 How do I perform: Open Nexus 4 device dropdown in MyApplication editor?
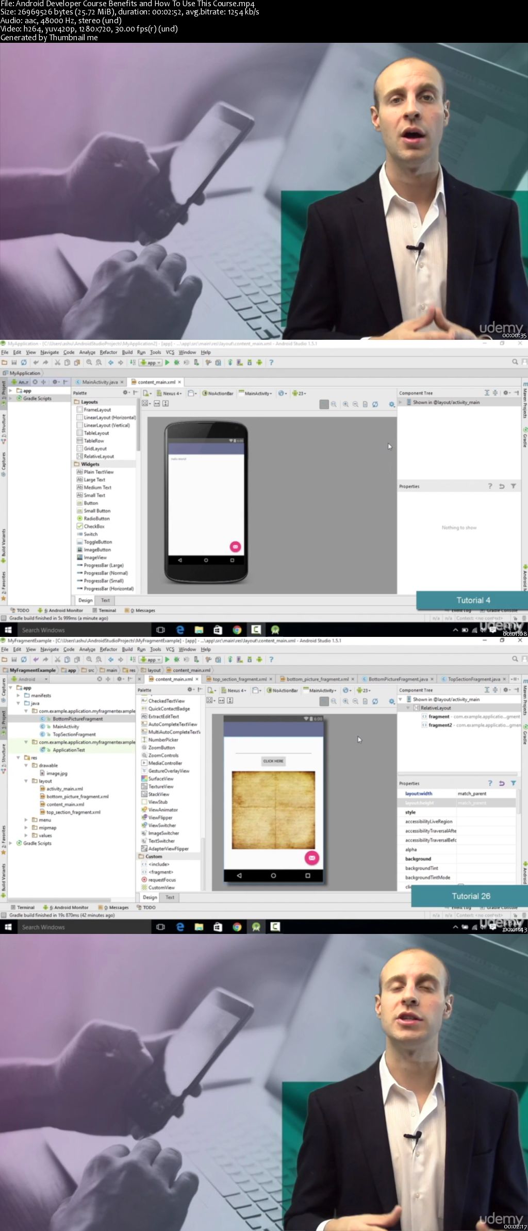169,393
